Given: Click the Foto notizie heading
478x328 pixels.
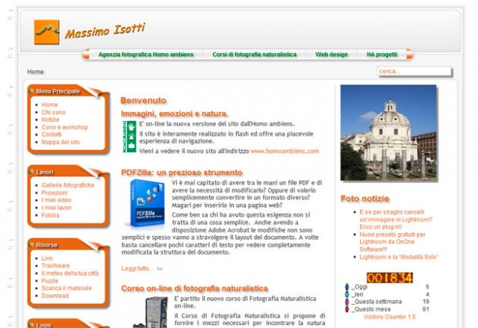Looking at the screenshot, I should 364,199.
